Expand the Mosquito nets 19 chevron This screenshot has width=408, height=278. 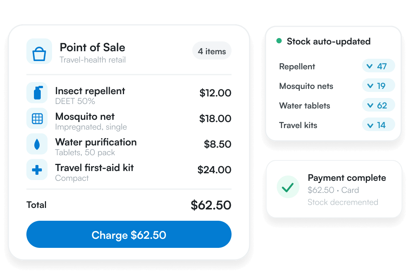pos(370,86)
